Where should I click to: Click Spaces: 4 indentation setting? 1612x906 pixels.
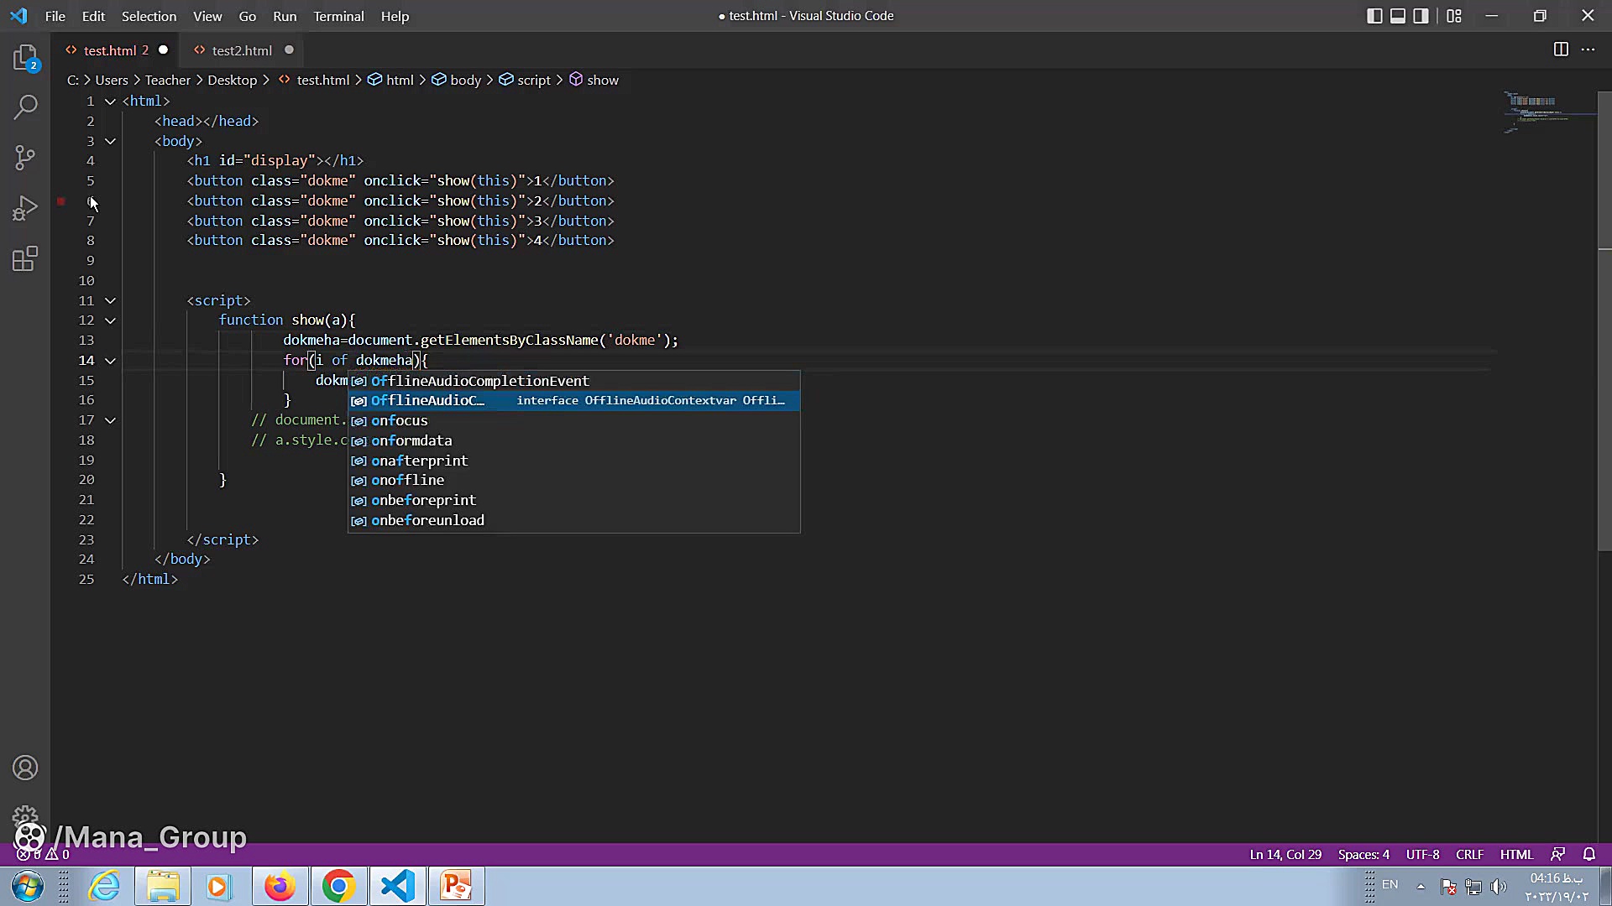pos(1363,854)
